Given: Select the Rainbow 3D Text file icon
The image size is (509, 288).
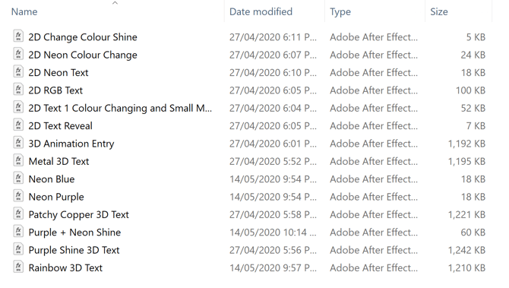Looking at the screenshot, I should pyautogui.click(x=18, y=267).
